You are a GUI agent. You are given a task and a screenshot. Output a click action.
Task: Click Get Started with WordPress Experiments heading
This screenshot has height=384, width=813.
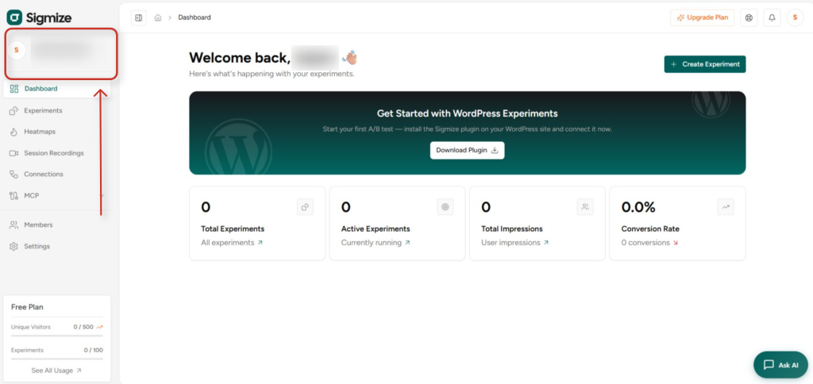coord(467,113)
